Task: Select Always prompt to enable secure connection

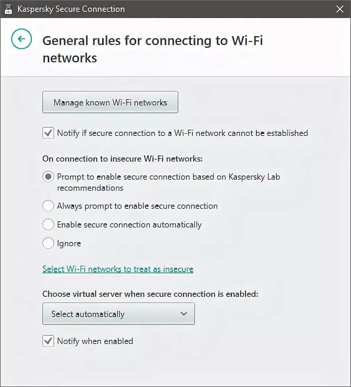Action: pos(48,206)
